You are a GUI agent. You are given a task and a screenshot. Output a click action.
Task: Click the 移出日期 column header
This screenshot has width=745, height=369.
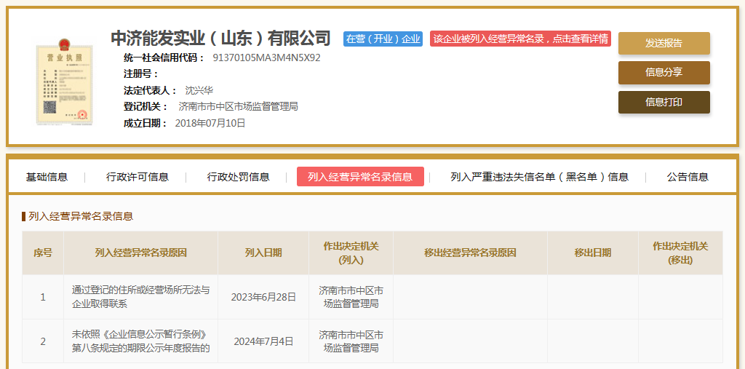pyautogui.click(x=592, y=253)
